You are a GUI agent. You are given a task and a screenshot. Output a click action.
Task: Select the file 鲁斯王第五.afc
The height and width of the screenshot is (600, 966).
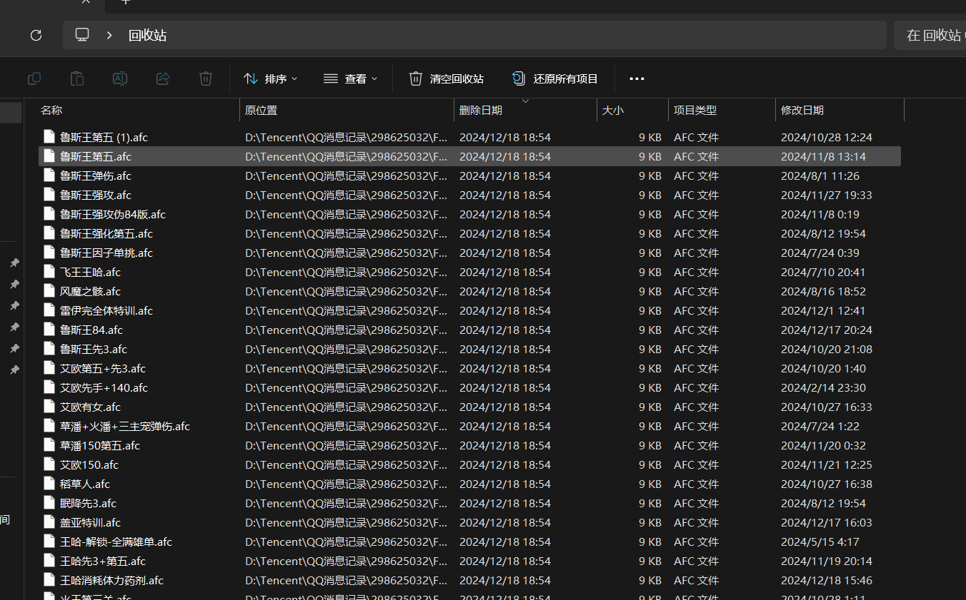469,156
